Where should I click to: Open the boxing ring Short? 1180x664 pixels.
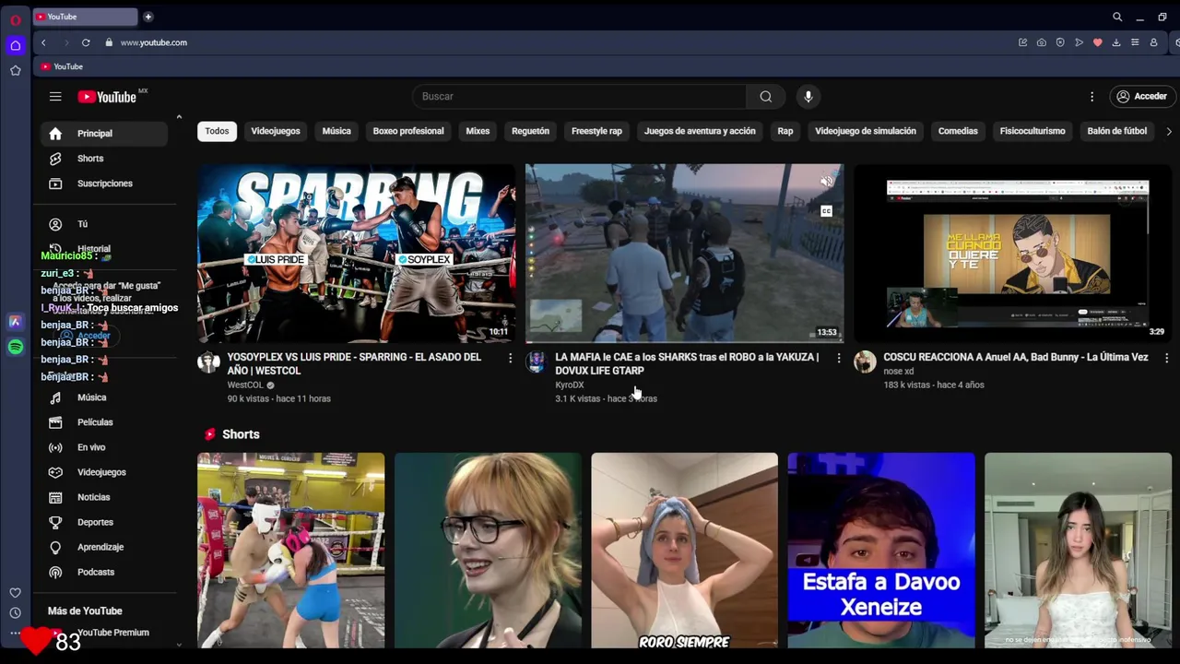290,551
